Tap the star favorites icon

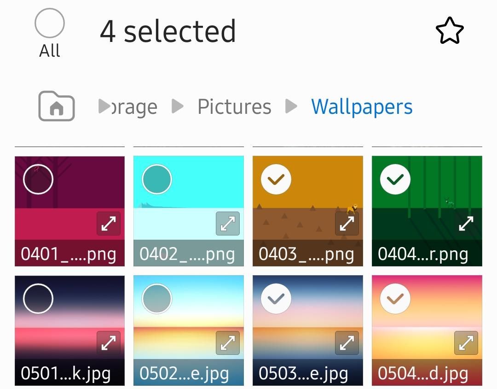click(449, 31)
